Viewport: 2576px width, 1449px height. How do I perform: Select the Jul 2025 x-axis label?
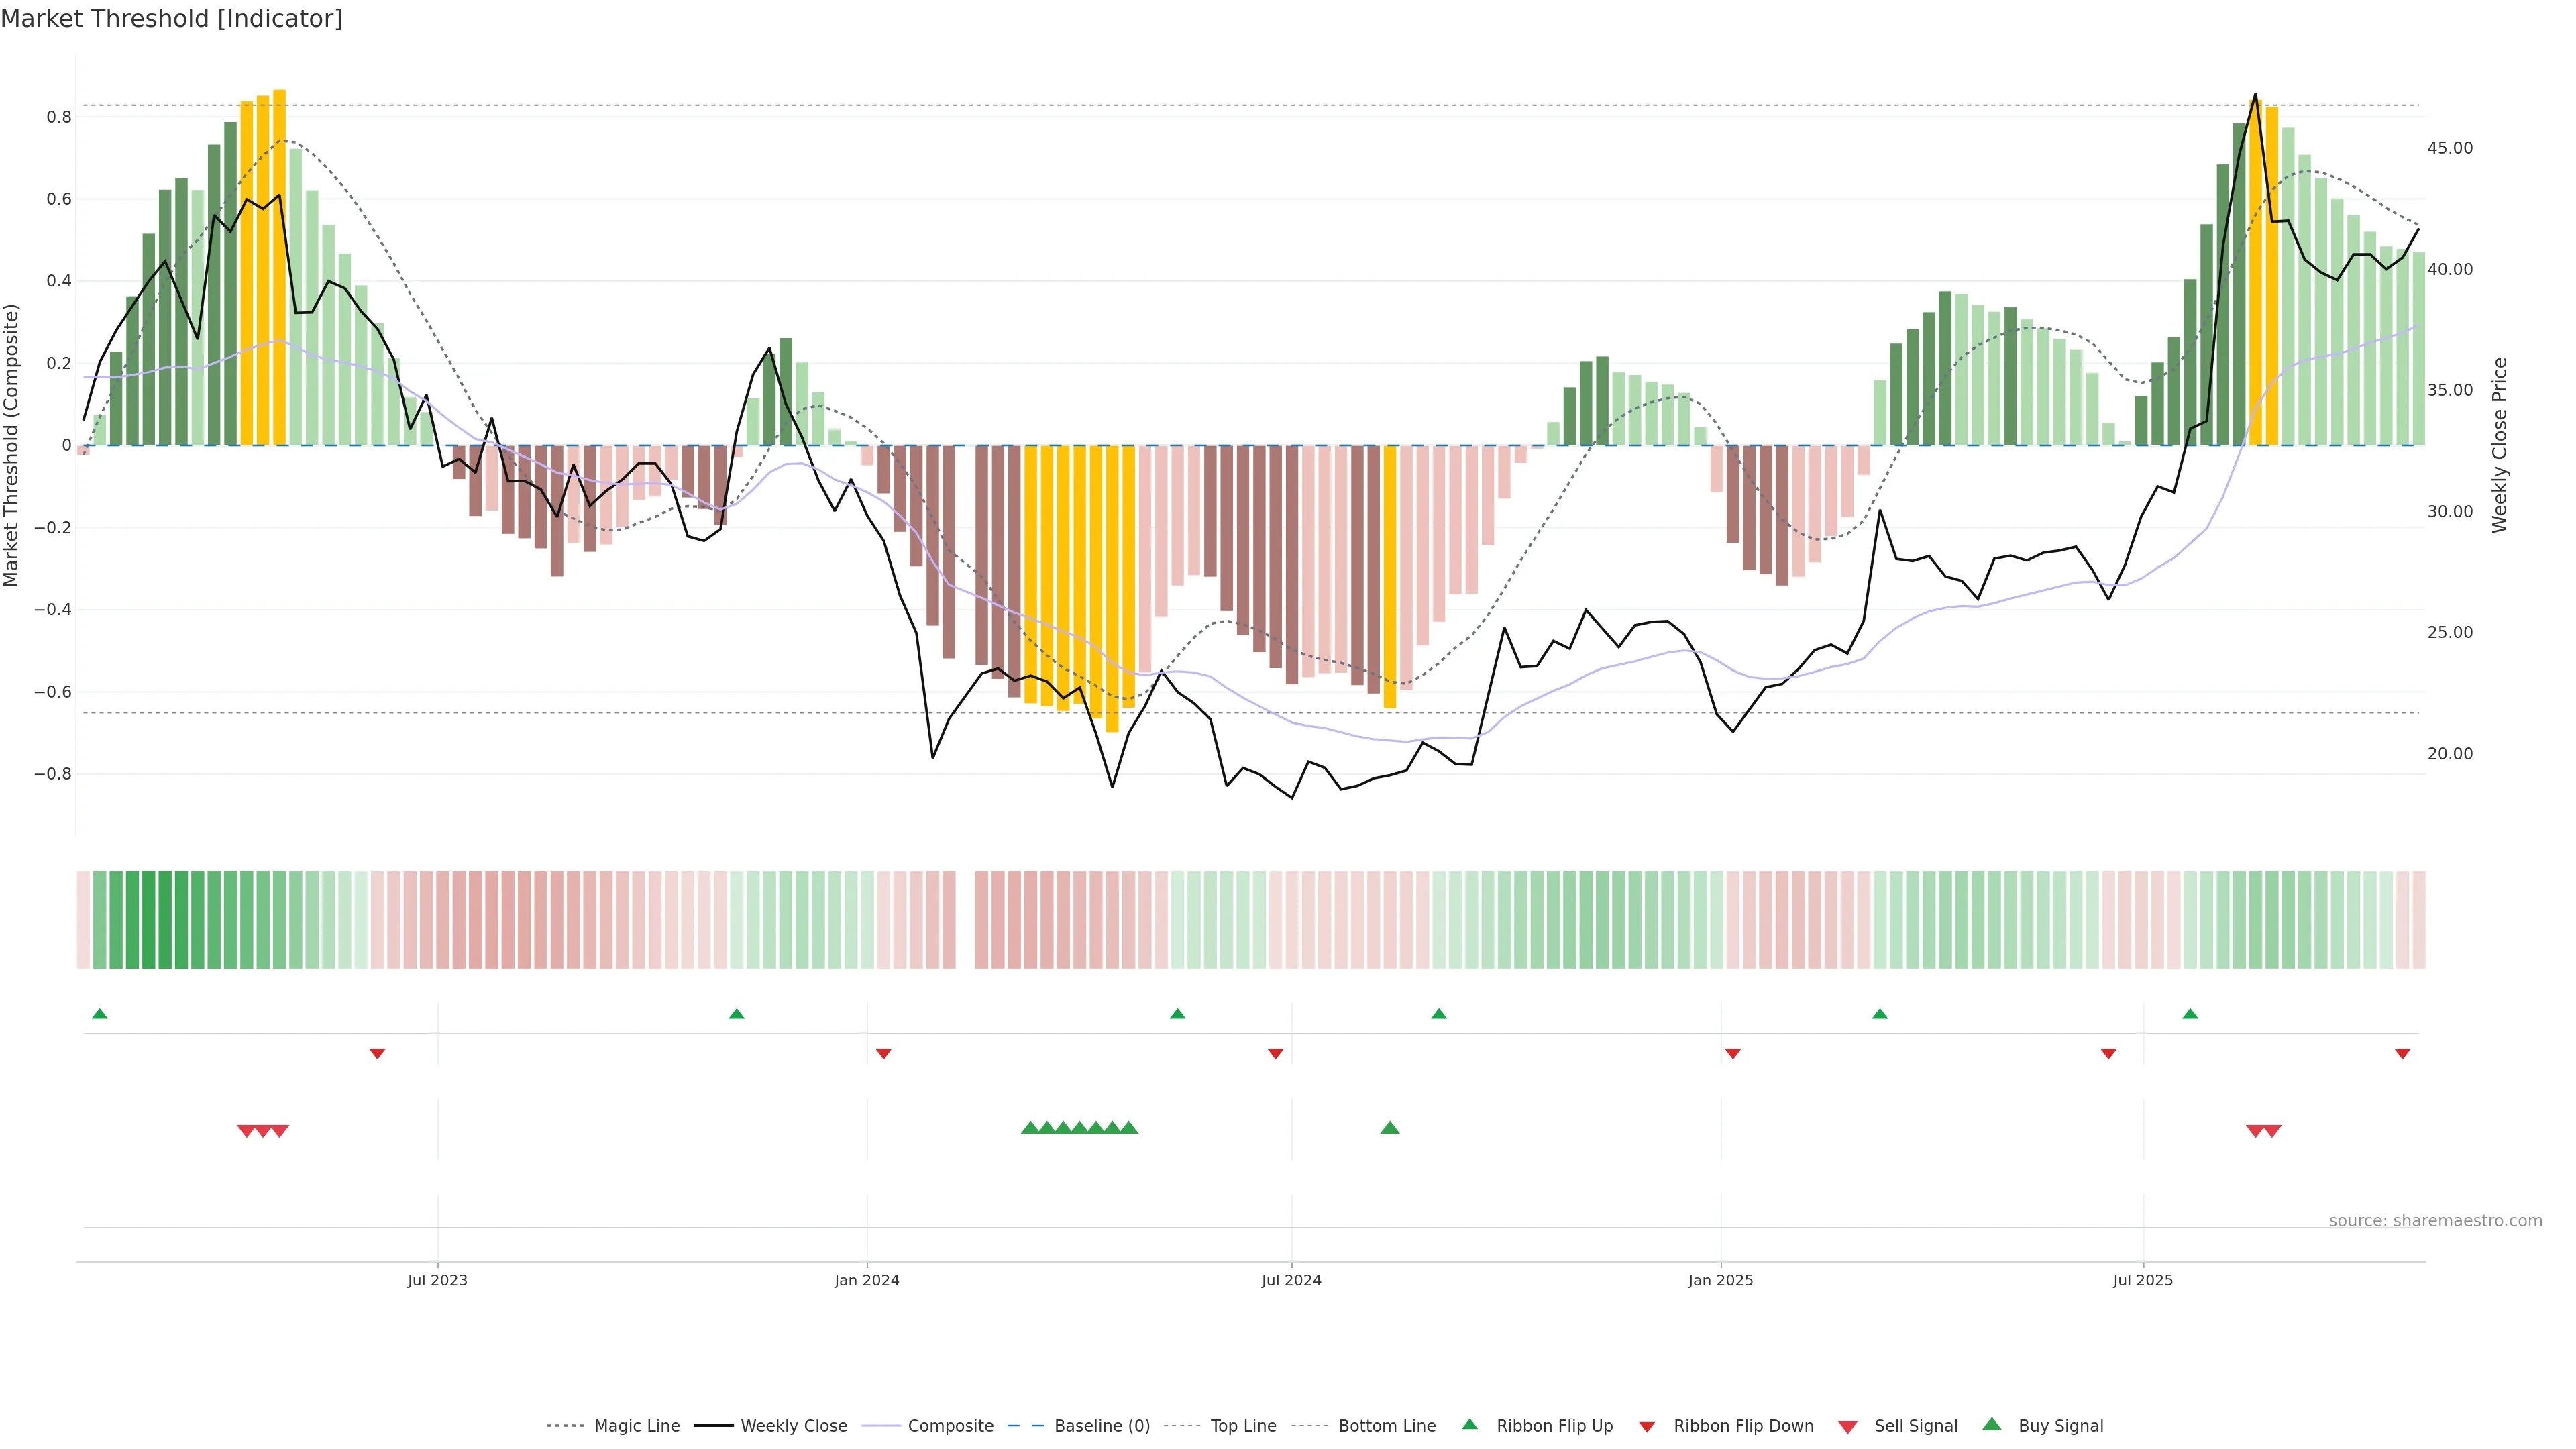(2143, 1280)
